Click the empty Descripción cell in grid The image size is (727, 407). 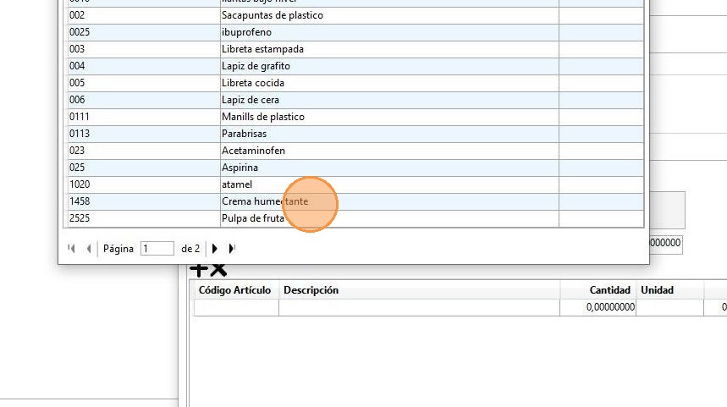tap(419, 307)
